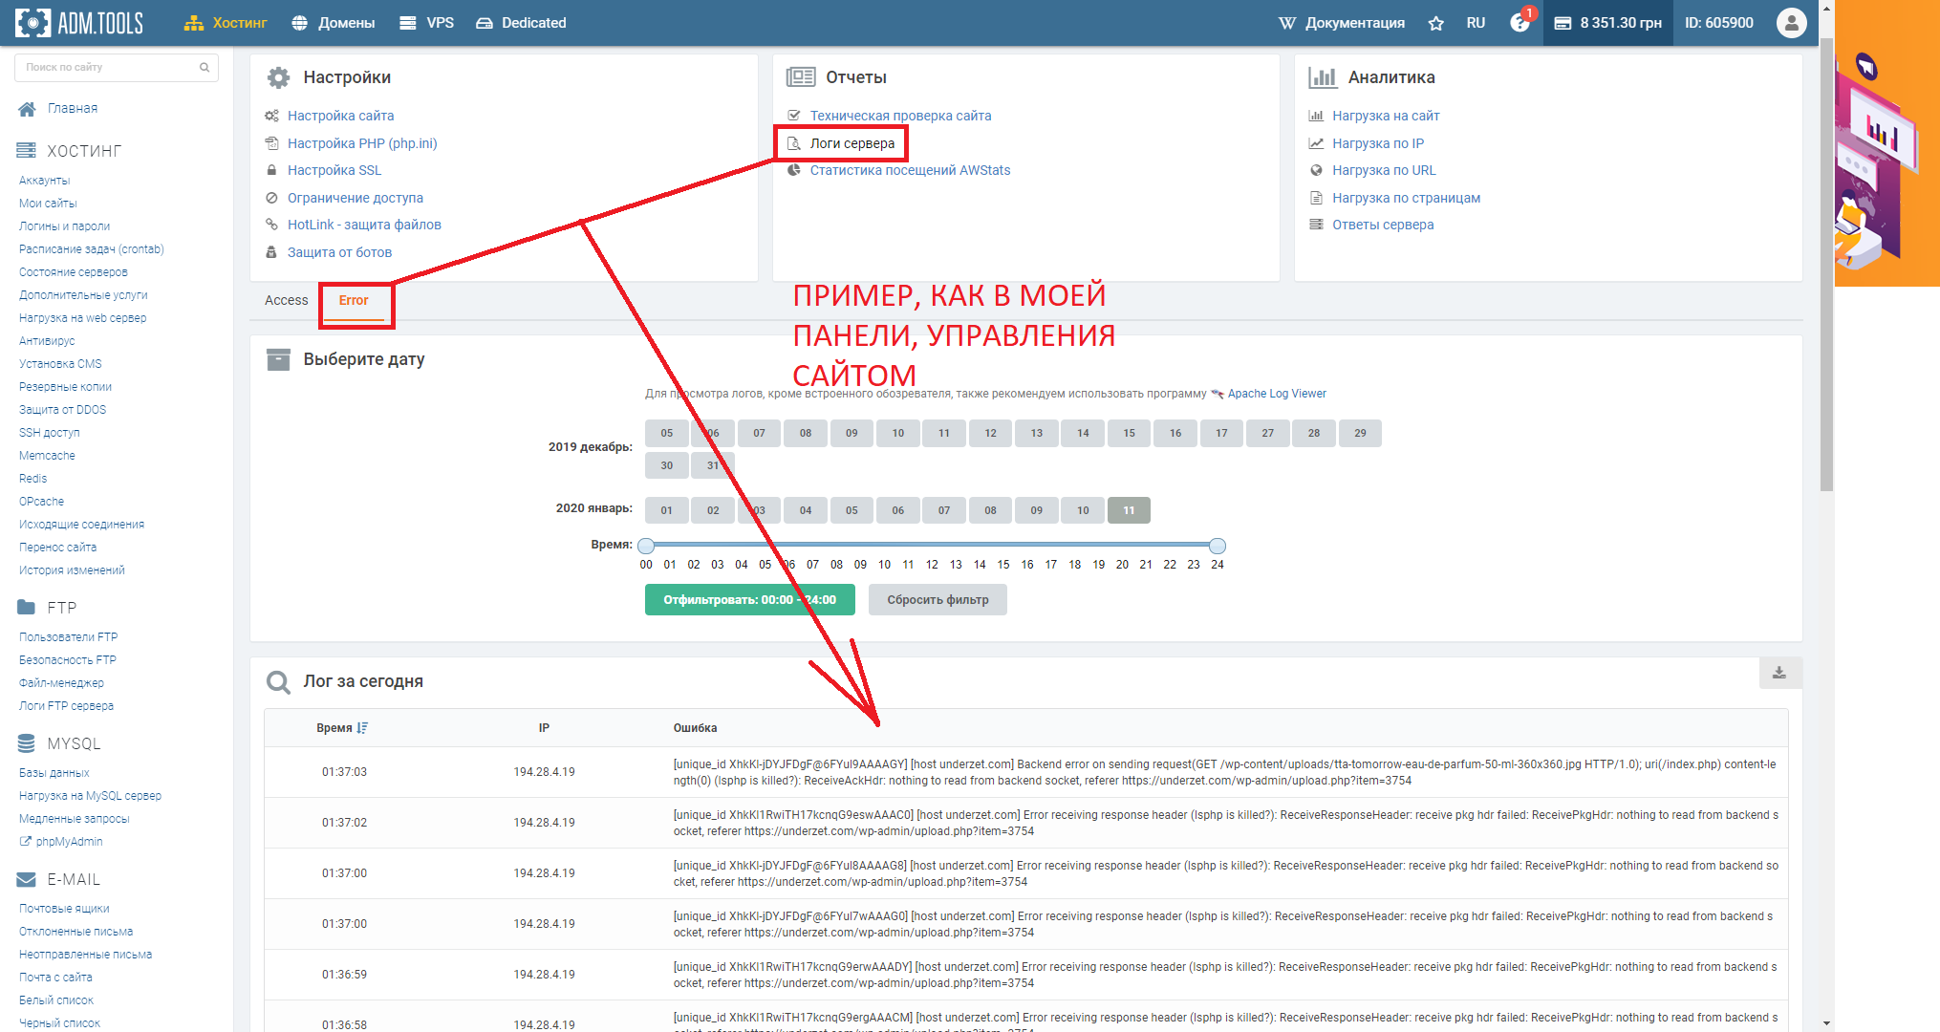Open the Домены top menu
Image resolution: width=1940 pixels, height=1032 pixels.
coord(334,23)
